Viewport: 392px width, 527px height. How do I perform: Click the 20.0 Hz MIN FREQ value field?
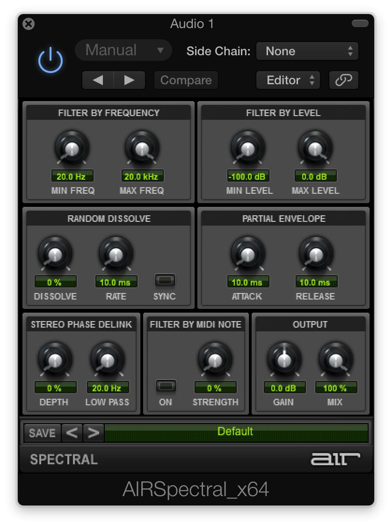[x=72, y=176]
